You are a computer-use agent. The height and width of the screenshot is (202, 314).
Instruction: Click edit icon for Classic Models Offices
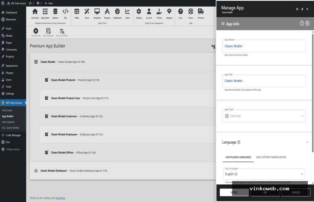47,152
